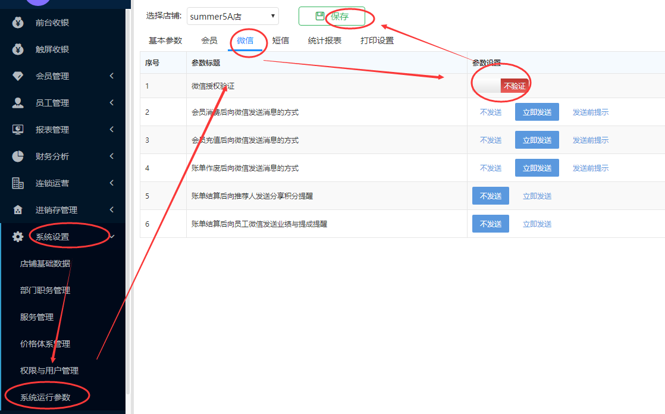The width and height of the screenshot is (665, 414).
Task: Open 店铺基础数据 submenu item
Action: click(x=45, y=264)
